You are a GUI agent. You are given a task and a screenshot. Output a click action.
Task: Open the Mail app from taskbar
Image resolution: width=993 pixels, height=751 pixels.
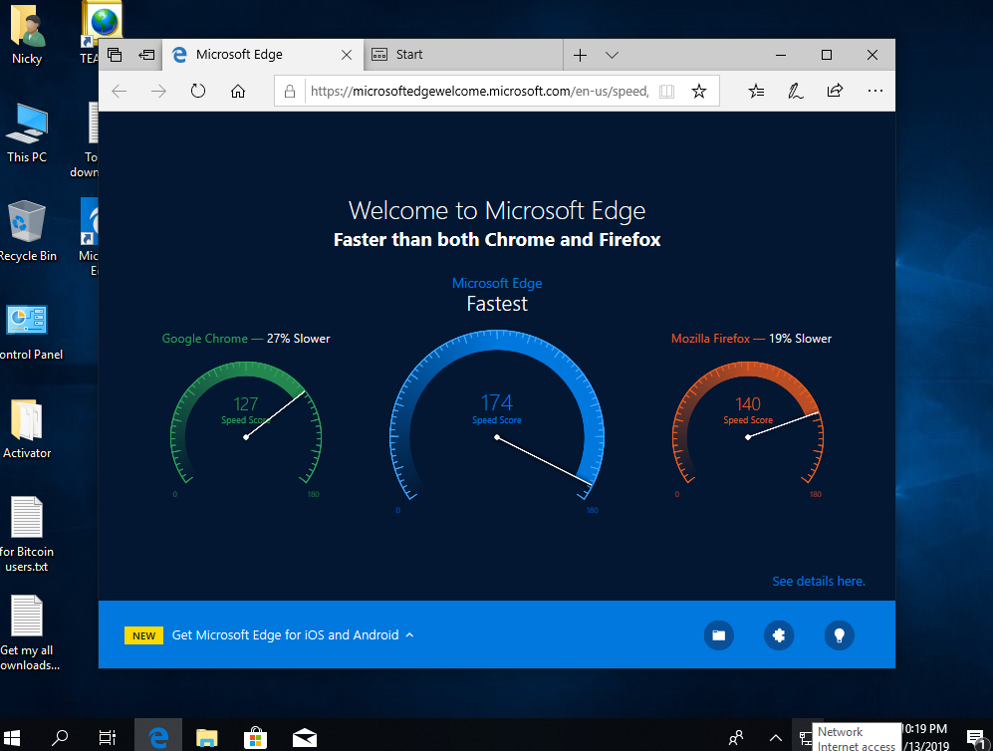(305, 737)
